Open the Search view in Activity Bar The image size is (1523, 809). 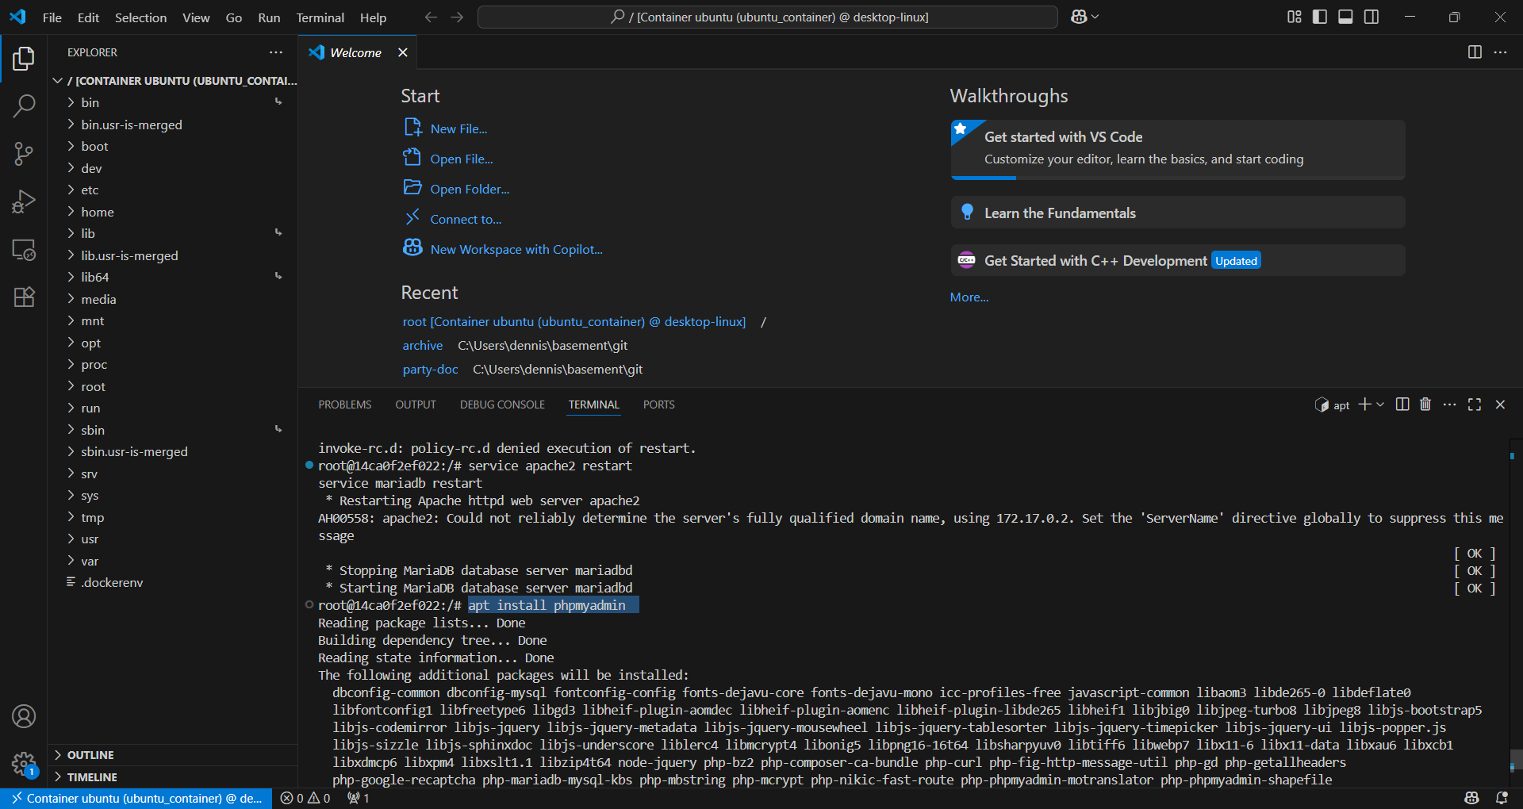tap(24, 105)
